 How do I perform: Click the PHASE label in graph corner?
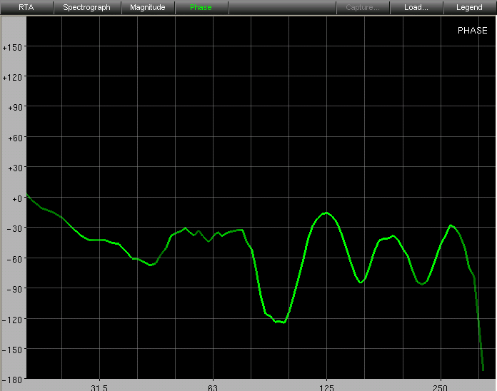(472, 31)
